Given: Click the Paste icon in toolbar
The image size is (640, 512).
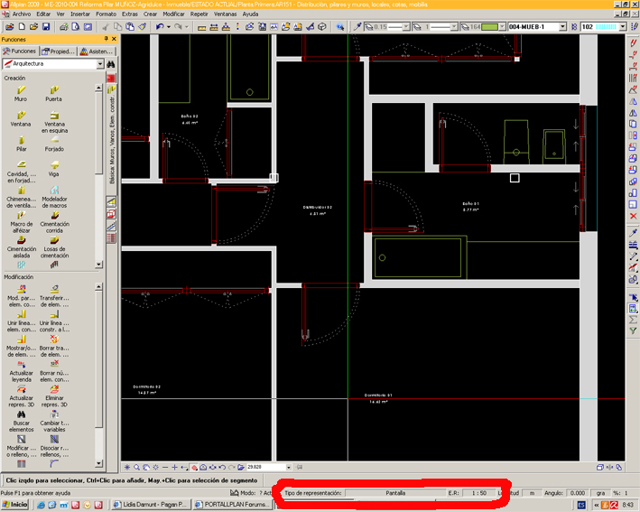Looking at the screenshot, I should click(130, 26).
